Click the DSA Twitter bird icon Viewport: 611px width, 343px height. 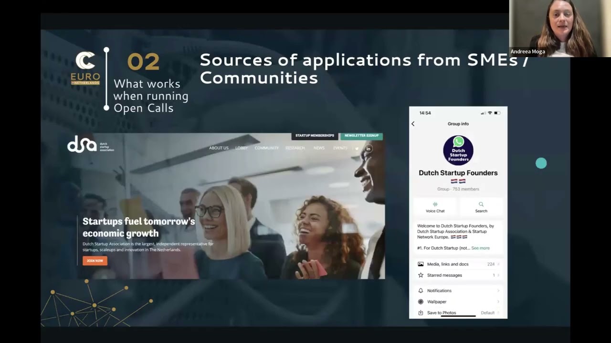coord(357,149)
